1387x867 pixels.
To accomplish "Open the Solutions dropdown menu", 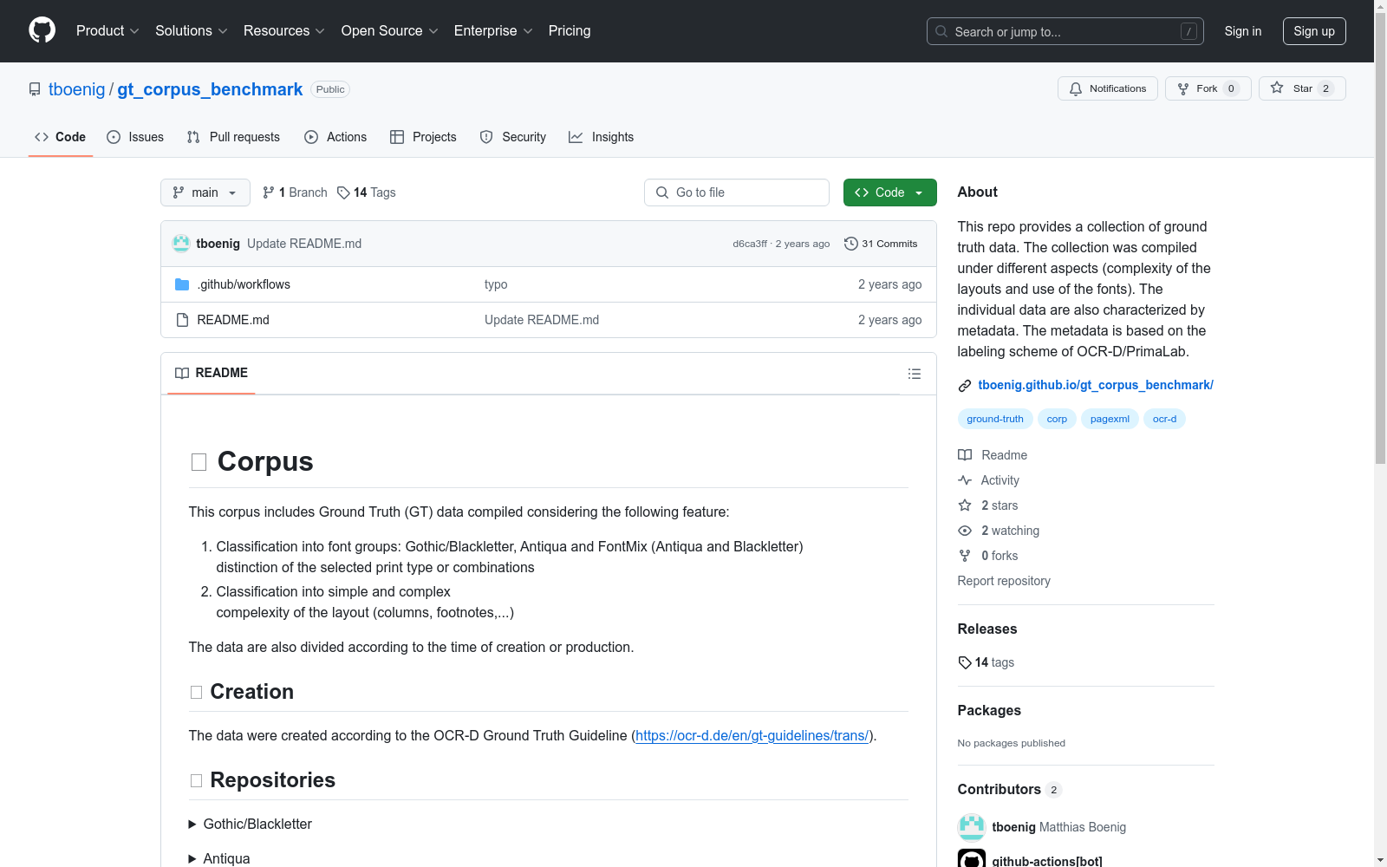I will [192, 30].
